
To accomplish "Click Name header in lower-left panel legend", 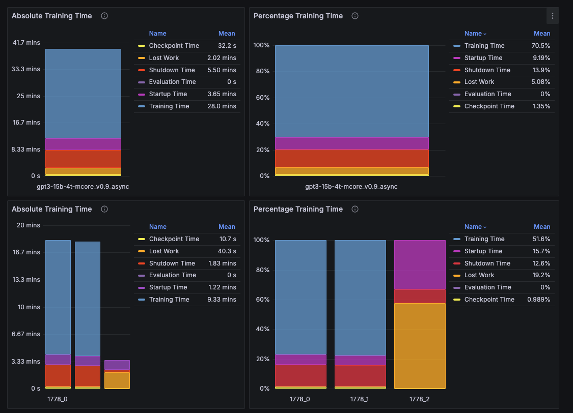I will [158, 227].
